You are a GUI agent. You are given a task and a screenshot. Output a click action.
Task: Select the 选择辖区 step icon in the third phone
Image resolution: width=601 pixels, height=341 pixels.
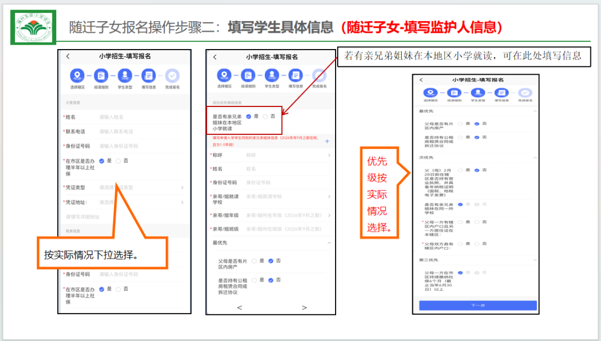tap(430, 93)
